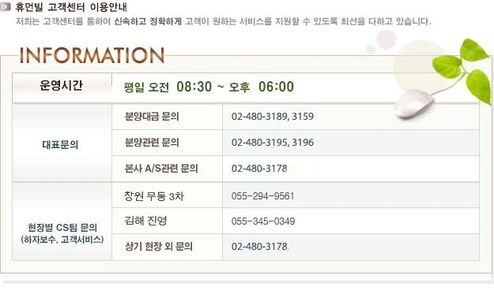The height and width of the screenshot is (294, 494).
Task: Click the 분양대금 문의 label
Action: pyautogui.click(x=152, y=117)
